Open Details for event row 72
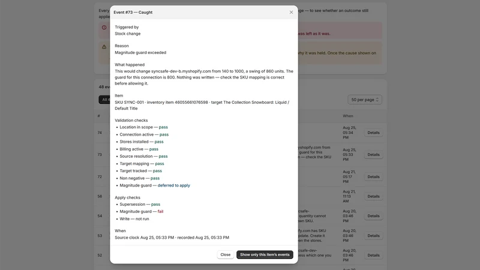The width and height of the screenshot is (480, 270). (x=373, y=177)
